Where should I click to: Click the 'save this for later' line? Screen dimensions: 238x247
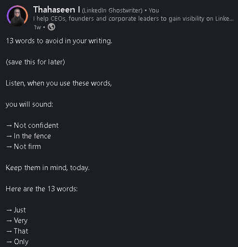(x=35, y=62)
